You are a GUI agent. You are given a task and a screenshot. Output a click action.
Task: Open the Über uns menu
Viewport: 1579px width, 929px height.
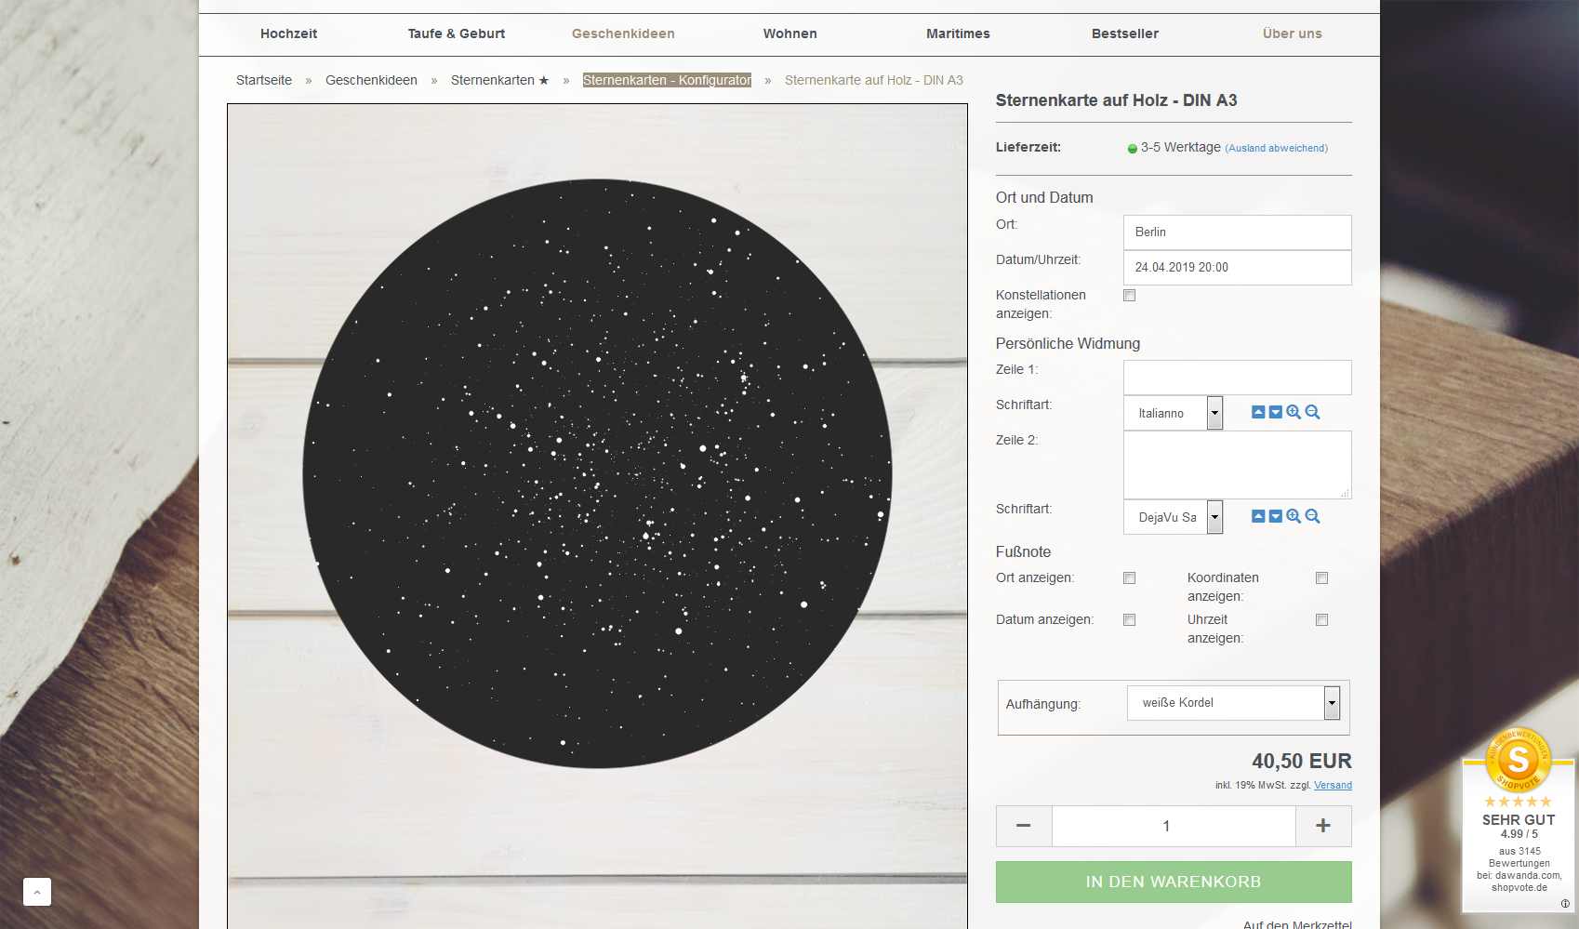pyautogui.click(x=1293, y=33)
